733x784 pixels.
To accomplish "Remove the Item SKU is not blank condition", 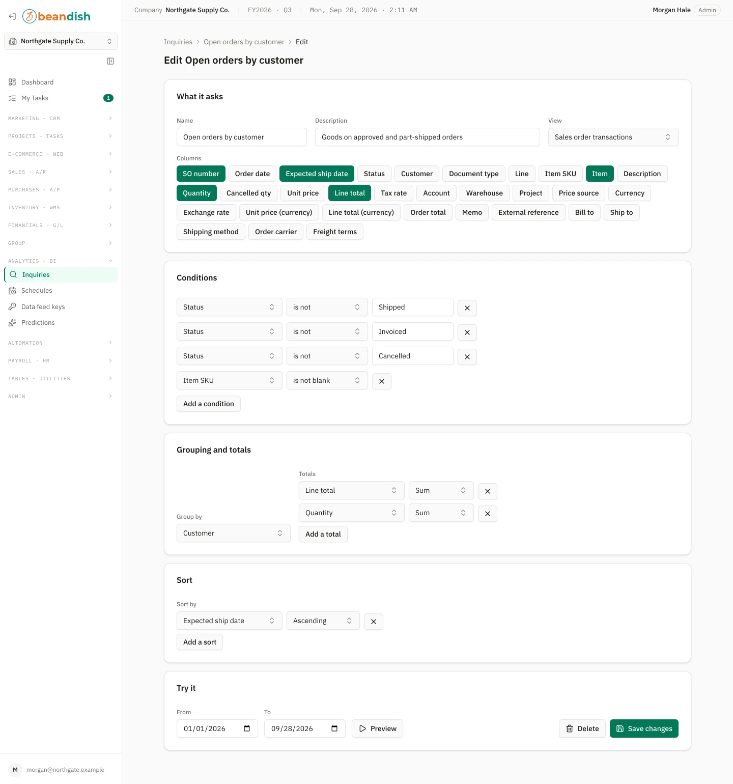I will pyautogui.click(x=382, y=381).
